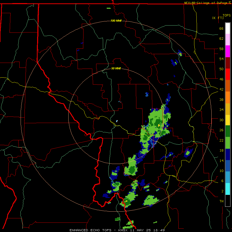Click the light blue 14 kft legend swatch
Viewport: 232px width, 232px height.
pos(228,177)
